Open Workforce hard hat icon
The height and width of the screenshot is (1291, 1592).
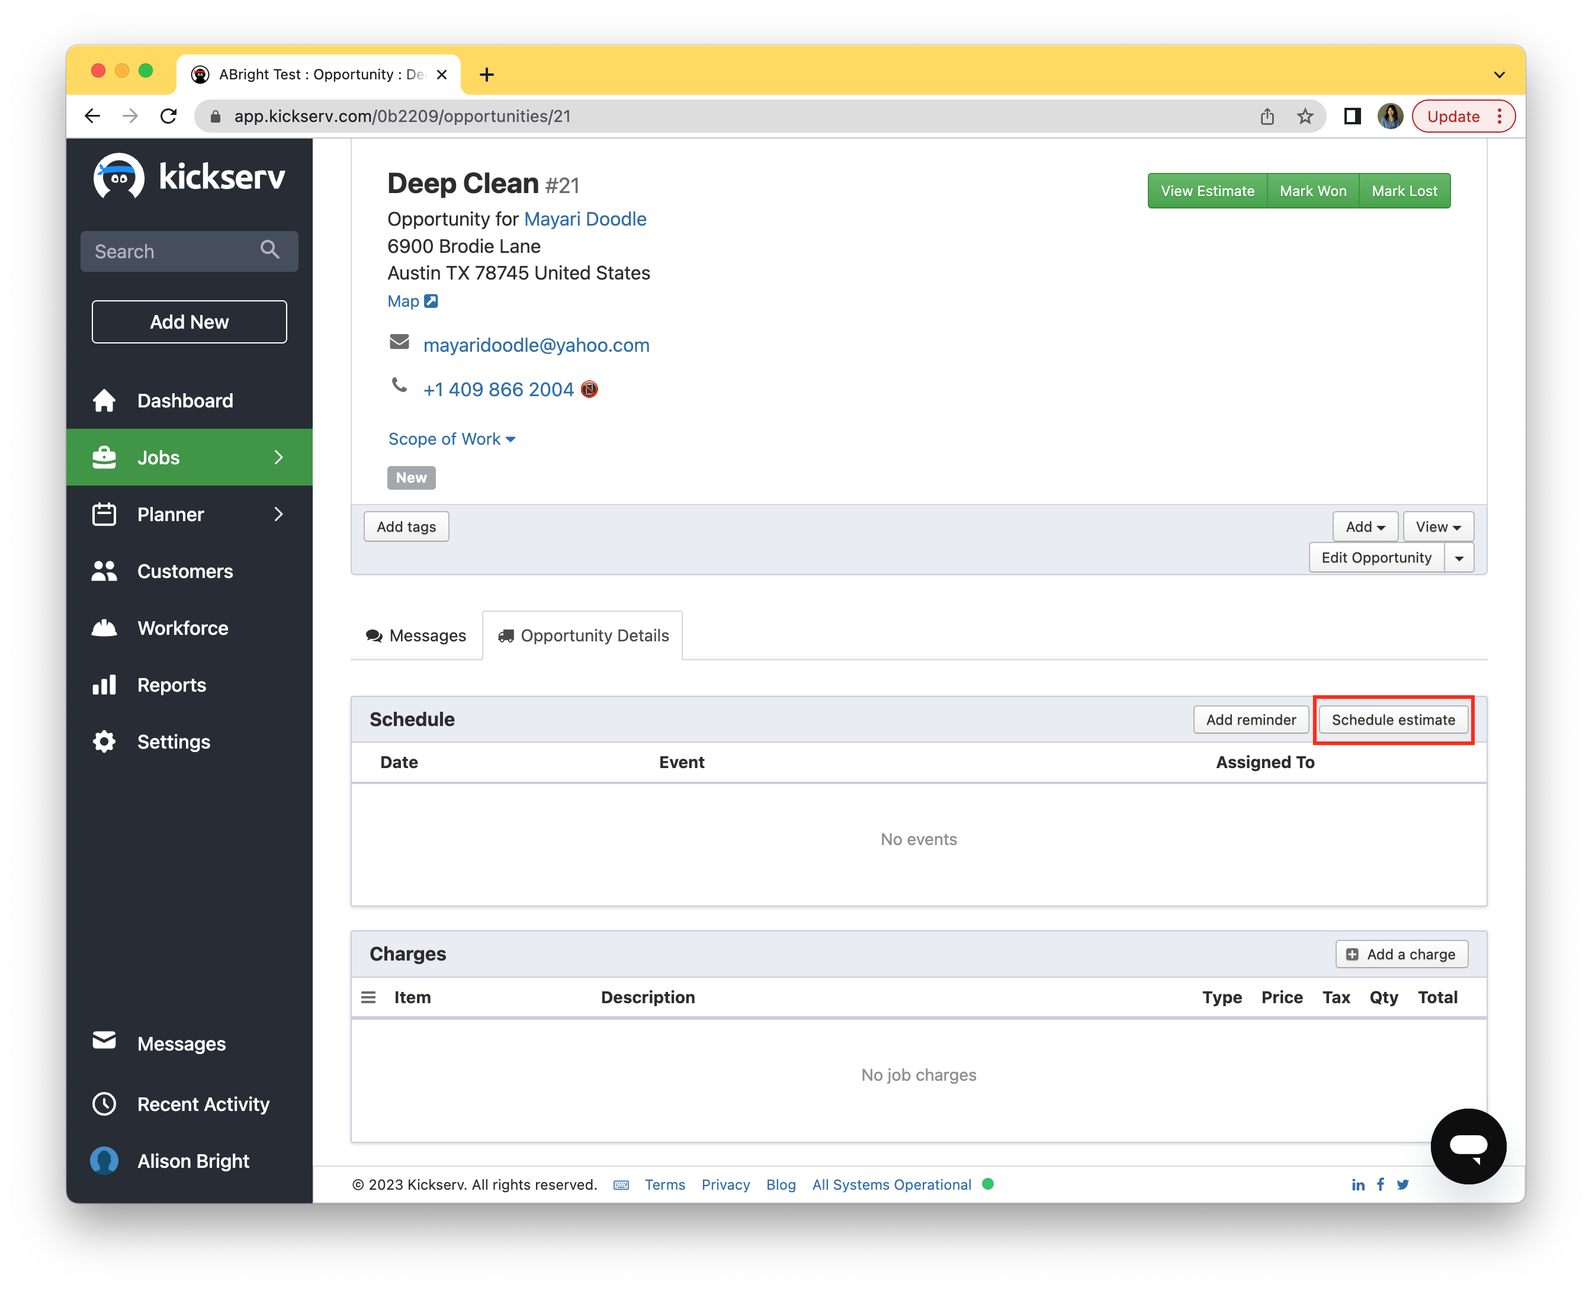point(104,628)
